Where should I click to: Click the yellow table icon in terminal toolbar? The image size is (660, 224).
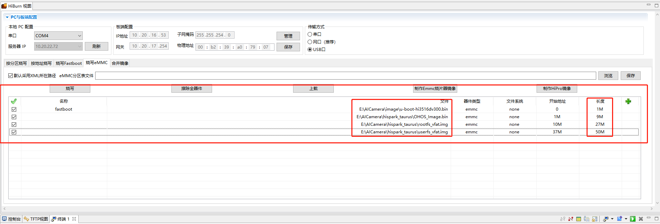[x=579, y=219]
